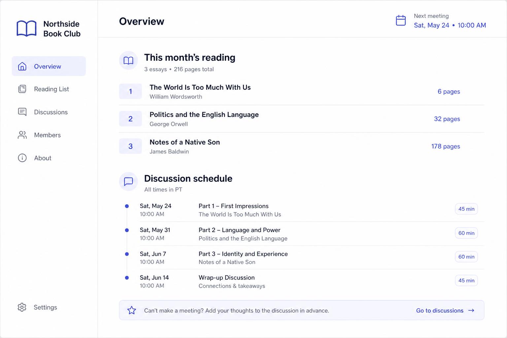The height and width of the screenshot is (338, 507).
Task: Click the 60 min badge for Part 2
Action: tap(466, 233)
